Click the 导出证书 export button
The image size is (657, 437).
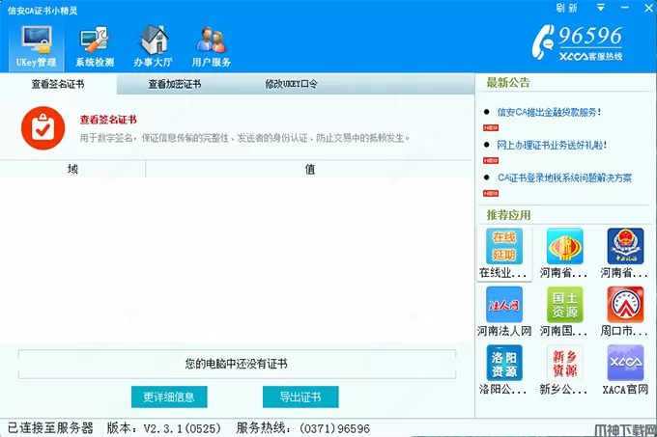pos(300,396)
